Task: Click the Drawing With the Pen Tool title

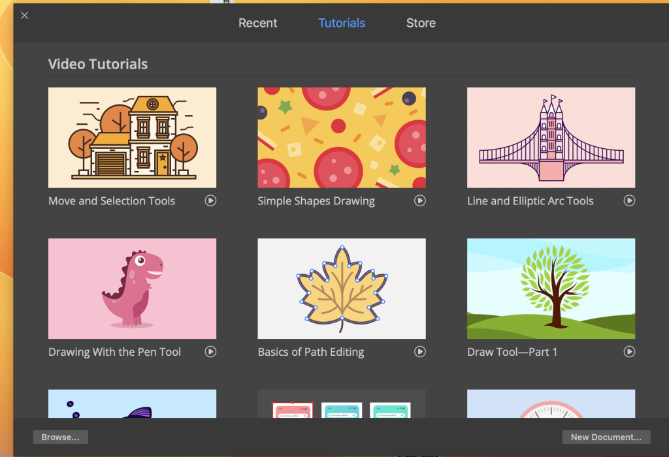Action: pos(114,352)
